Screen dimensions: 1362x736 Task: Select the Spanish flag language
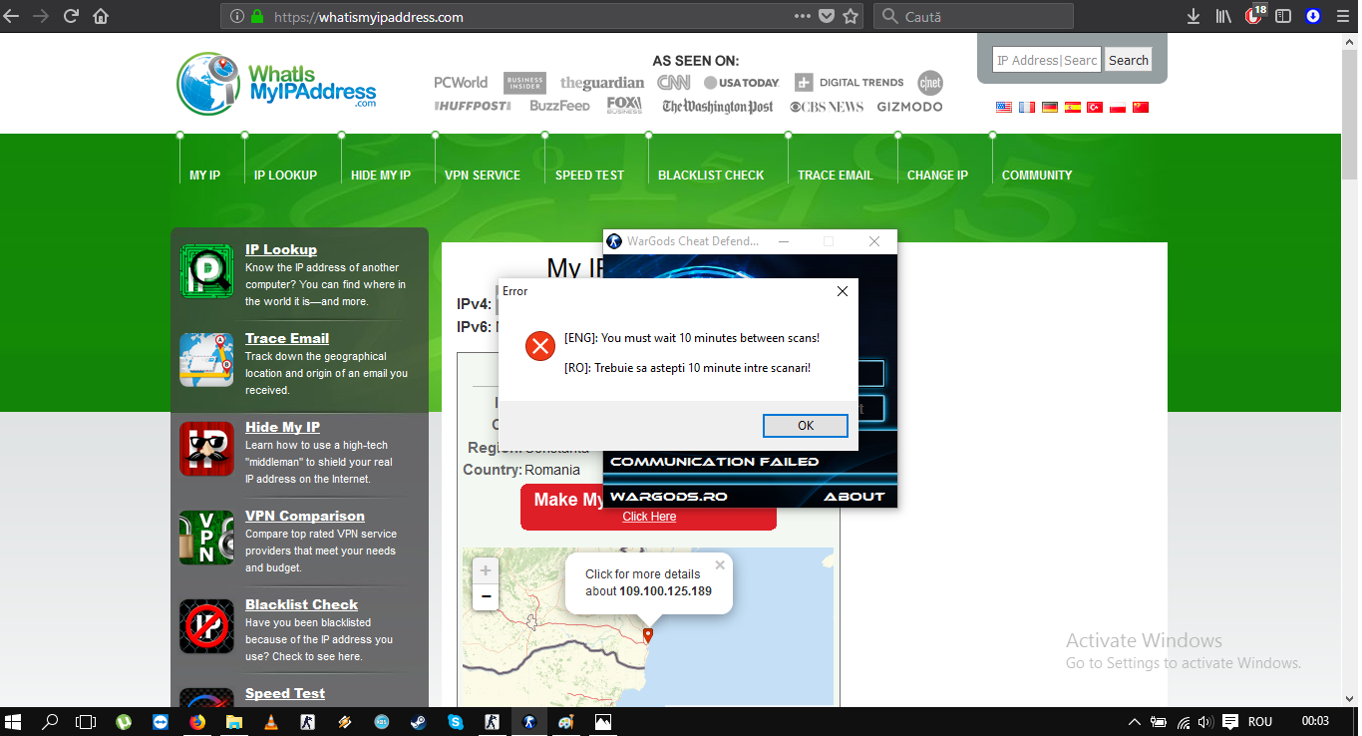coord(1073,107)
